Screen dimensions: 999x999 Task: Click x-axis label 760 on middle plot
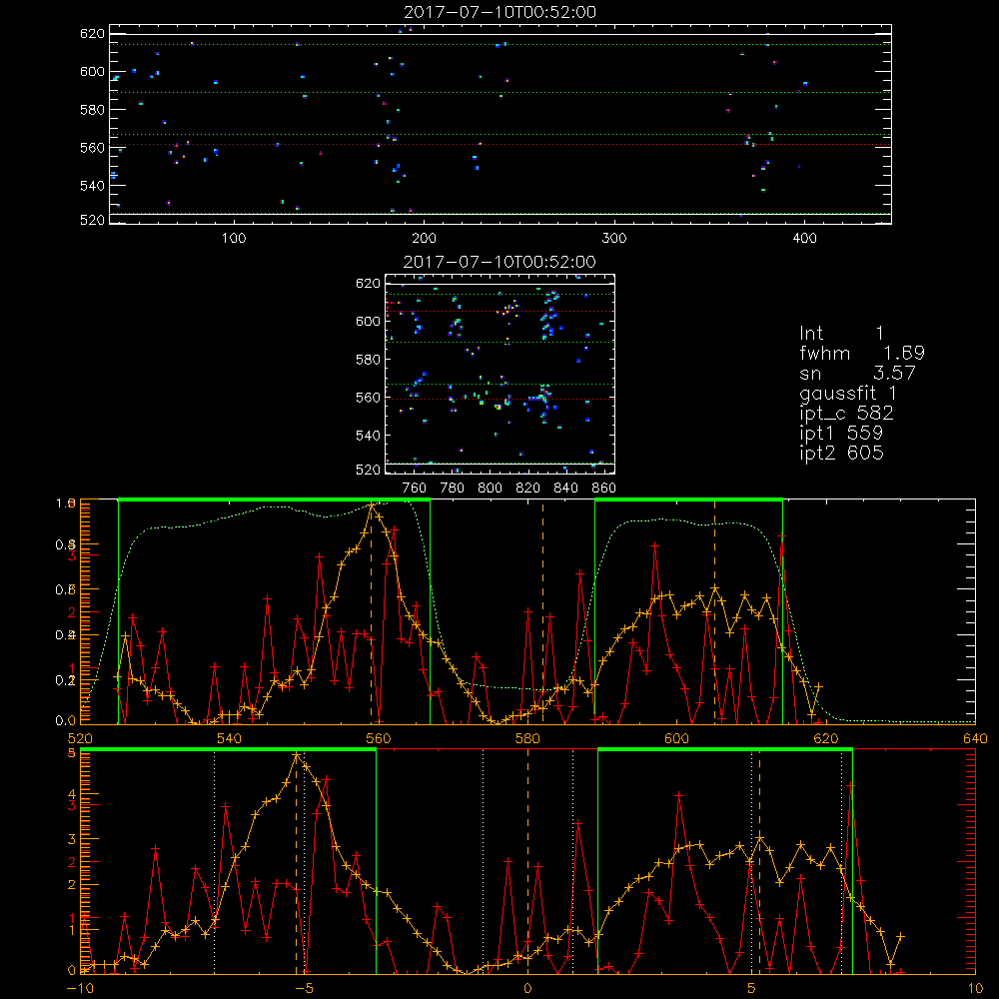pyautogui.click(x=415, y=489)
